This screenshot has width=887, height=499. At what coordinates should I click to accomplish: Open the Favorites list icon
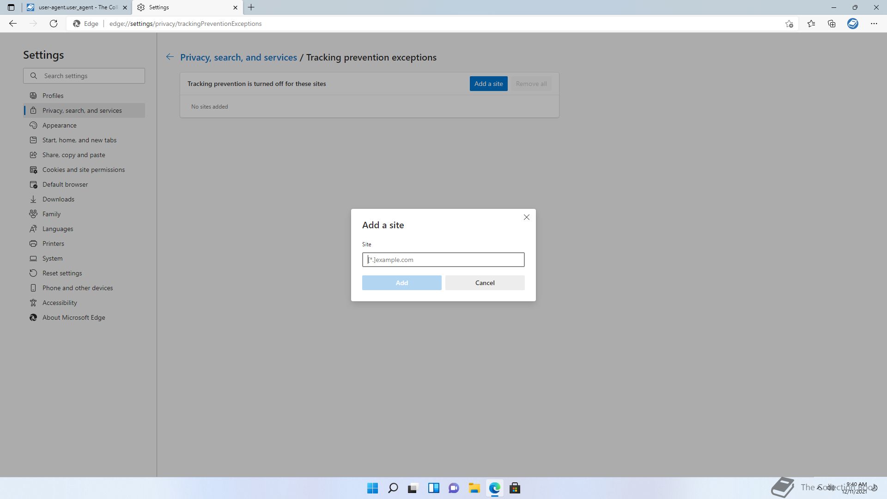pos(811,24)
